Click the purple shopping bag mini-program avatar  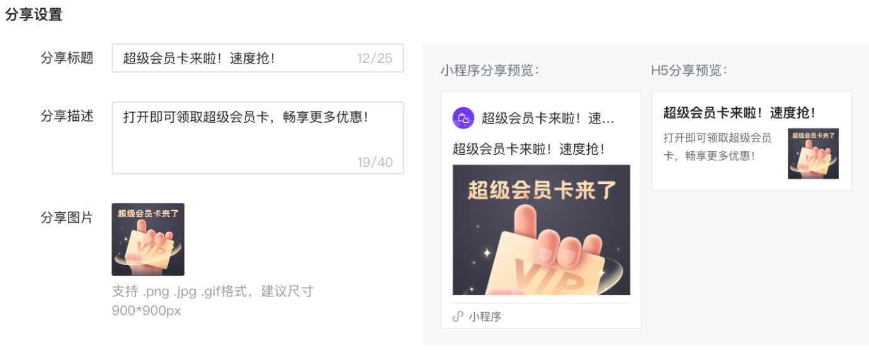tap(463, 118)
